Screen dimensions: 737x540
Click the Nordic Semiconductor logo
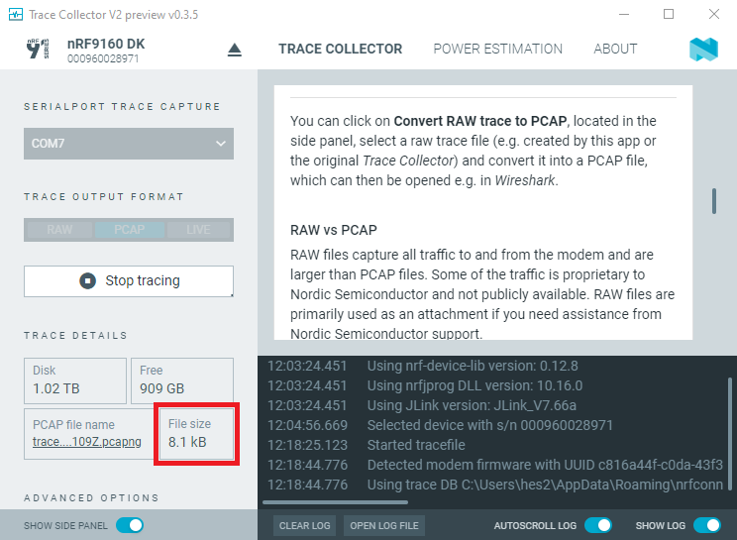[703, 50]
